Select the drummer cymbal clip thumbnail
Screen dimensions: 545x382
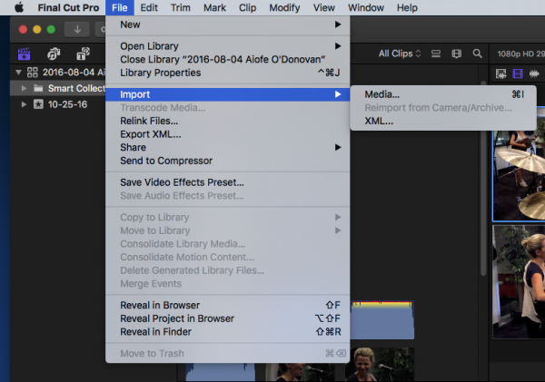pyautogui.click(x=518, y=172)
